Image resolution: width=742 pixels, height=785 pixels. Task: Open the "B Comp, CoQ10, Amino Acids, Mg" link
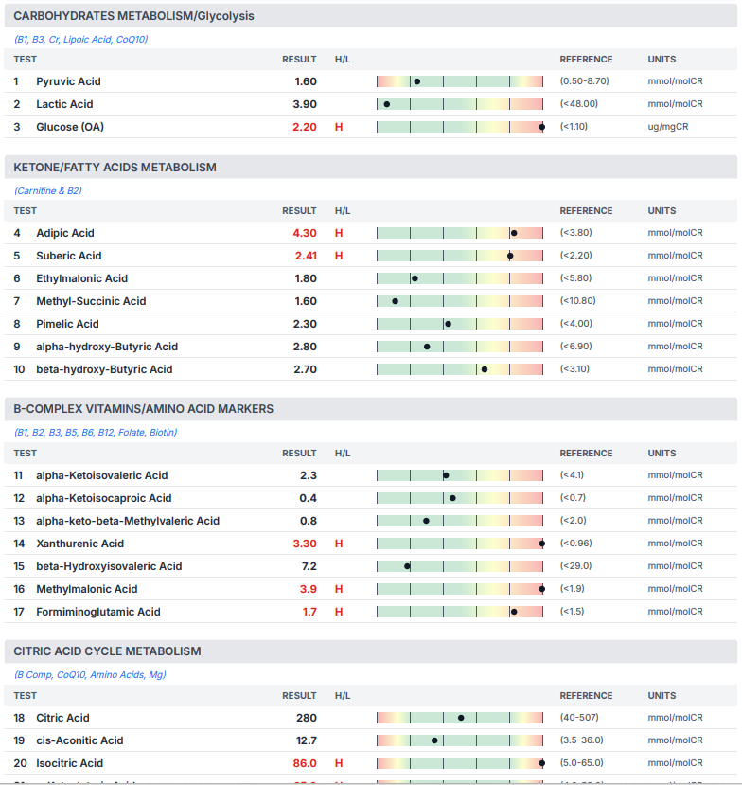(90, 675)
